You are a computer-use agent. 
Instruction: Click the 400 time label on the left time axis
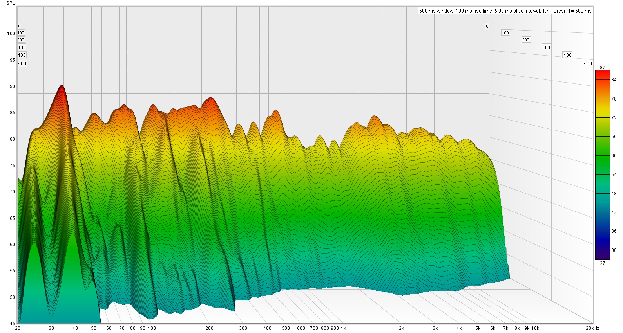tap(22, 55)
